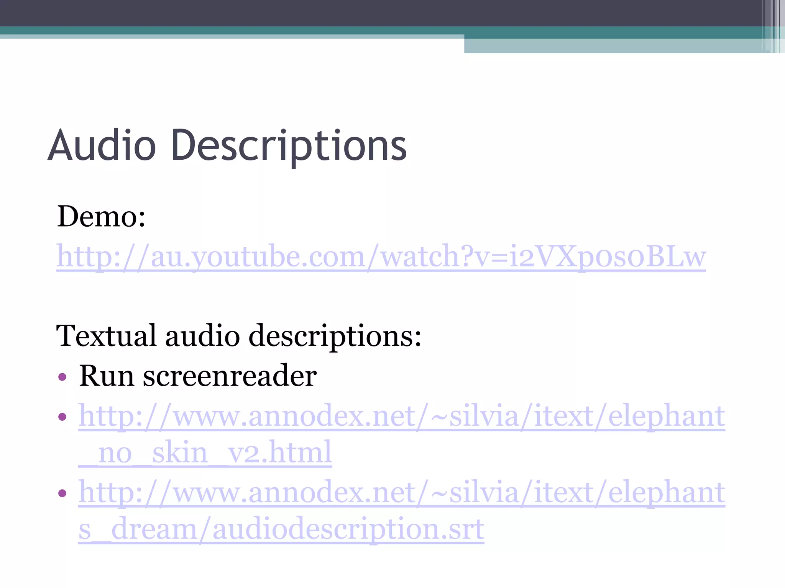
Task: Select the 'Textual audio descriptions:' heading
Action: click(238, 336)
